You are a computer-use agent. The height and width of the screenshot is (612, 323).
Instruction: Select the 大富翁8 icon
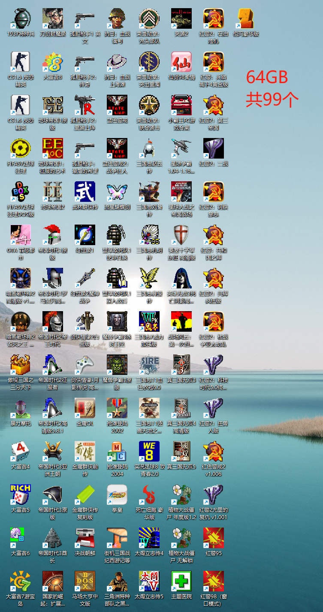(x=53, y=63)
